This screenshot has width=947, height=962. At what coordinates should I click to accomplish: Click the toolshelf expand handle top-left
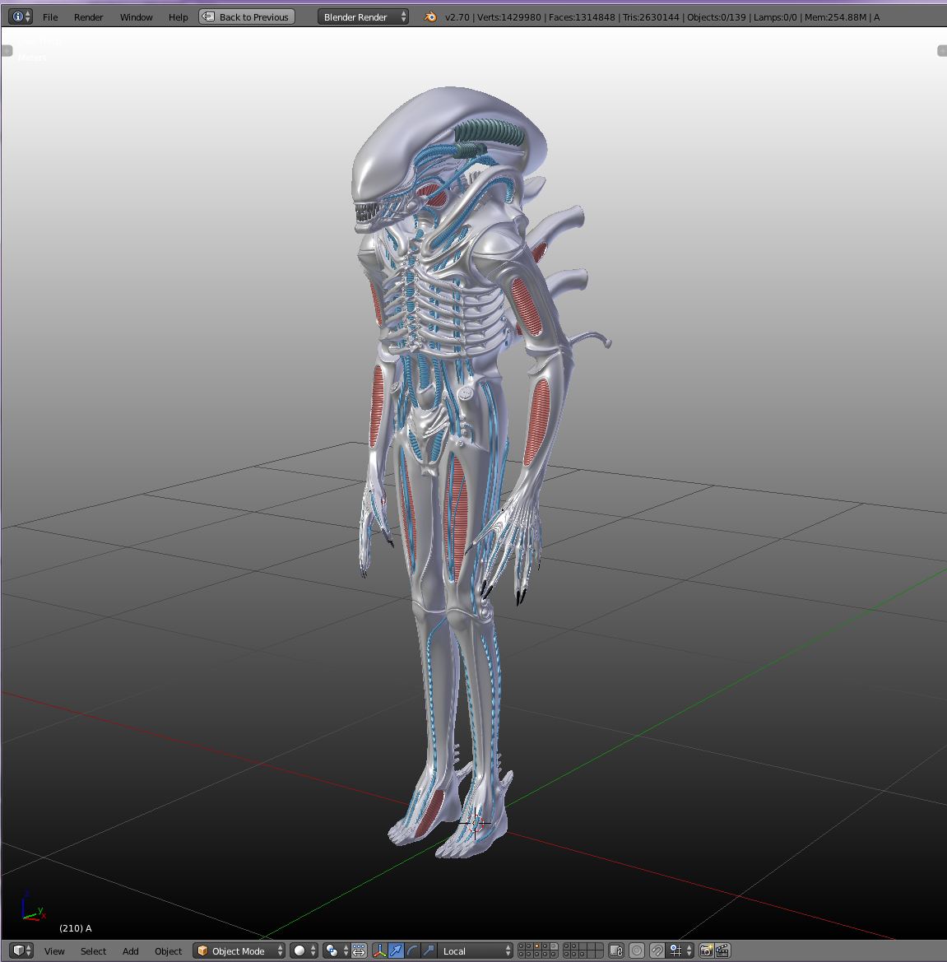point(7,51)
